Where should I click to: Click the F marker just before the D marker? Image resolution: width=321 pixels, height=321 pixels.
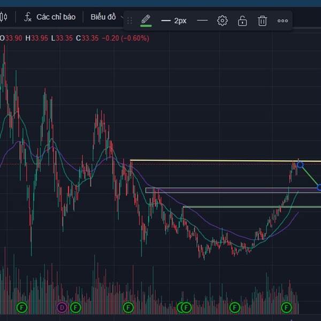22,307
